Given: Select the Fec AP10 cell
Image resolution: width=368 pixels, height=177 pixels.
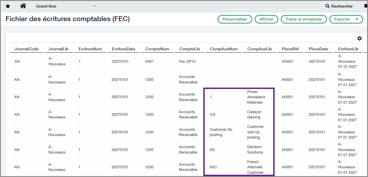Looking at the screenshot, I should pos(187,61).
